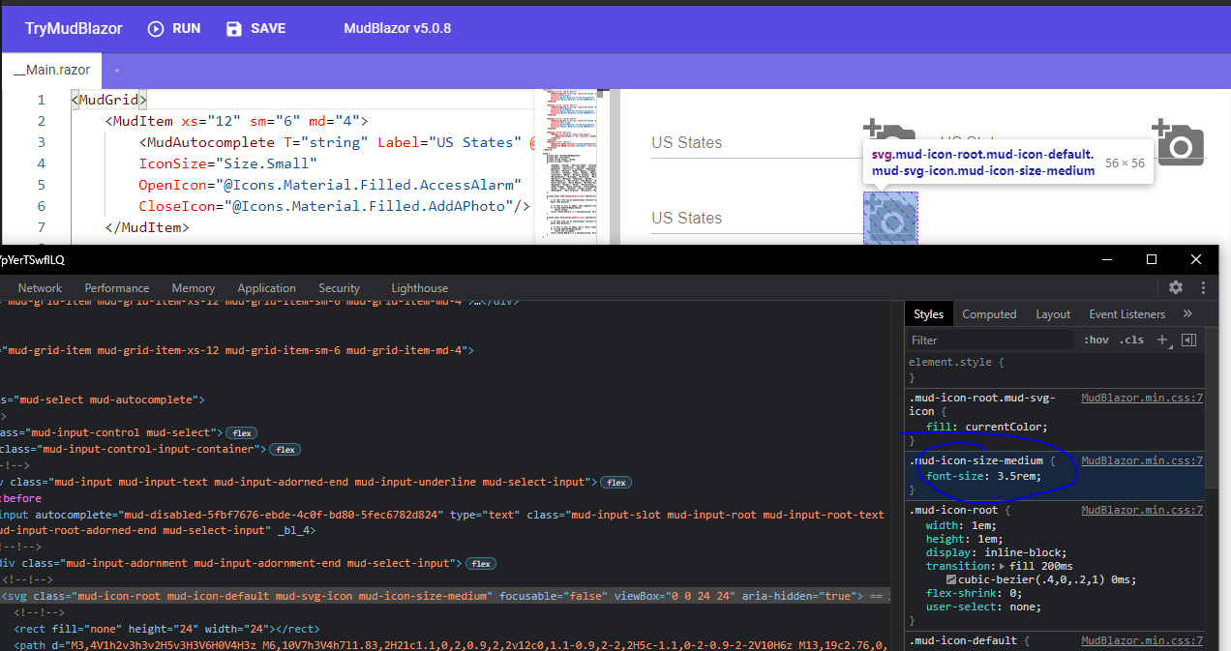Click the MudBlazor.min.css:7 stylesheet link
This screenshot has width=1231, height=651.
1141,460
